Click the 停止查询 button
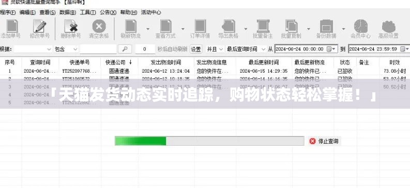This screenshot has height=188, width=410. (x=324, y=141)
